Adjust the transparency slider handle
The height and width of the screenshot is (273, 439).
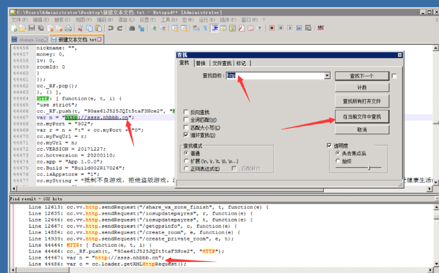click(369, 168)
